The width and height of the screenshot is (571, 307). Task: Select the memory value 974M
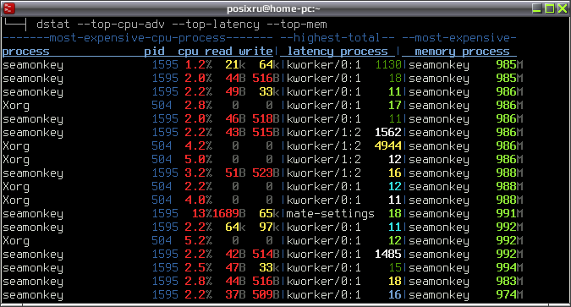click(x=509, y=295)
